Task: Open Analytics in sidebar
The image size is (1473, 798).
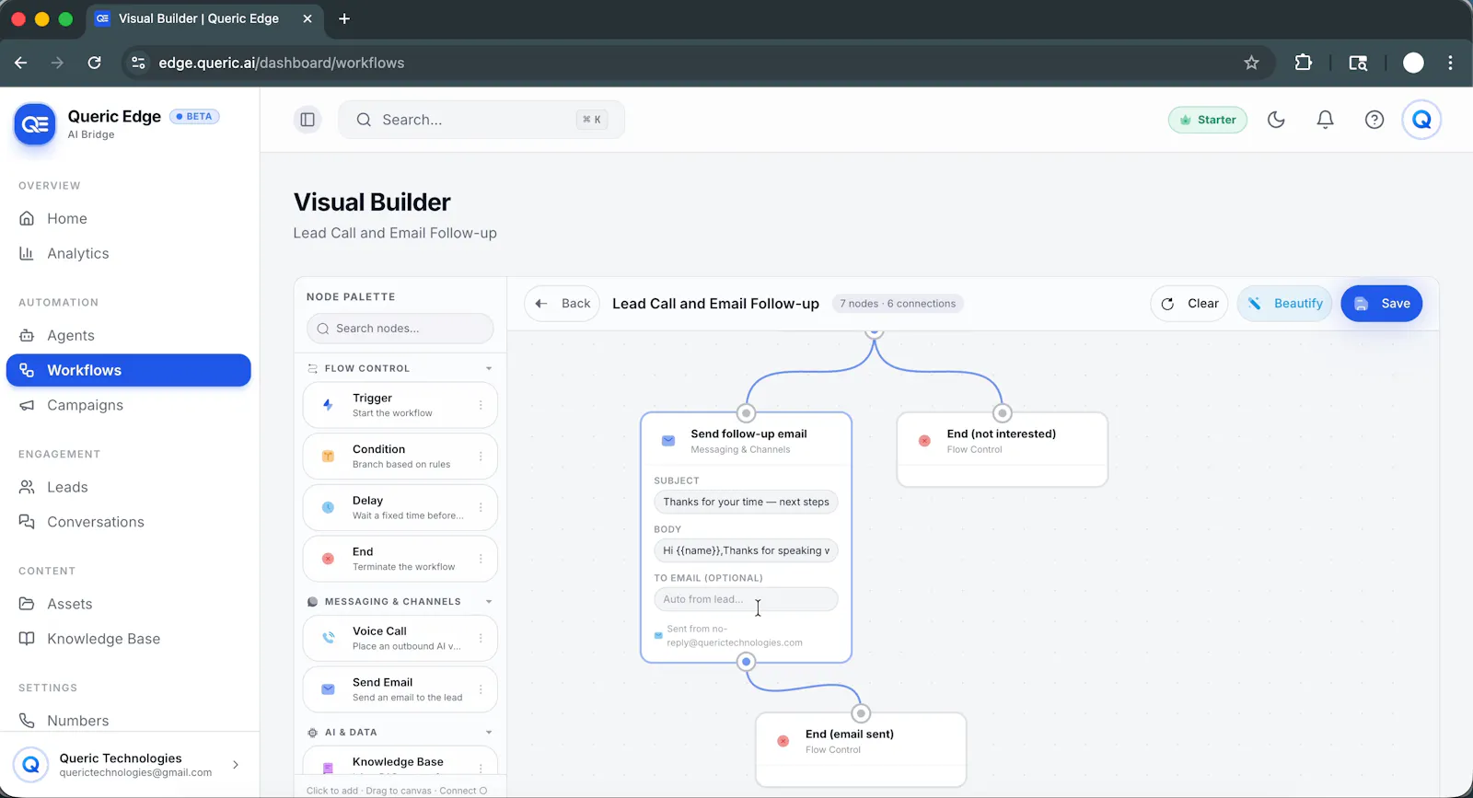Action: 129,253
